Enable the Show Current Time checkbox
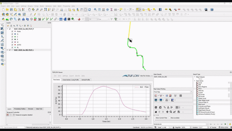This screenshot has width=232, height=131. coord(155,118)
